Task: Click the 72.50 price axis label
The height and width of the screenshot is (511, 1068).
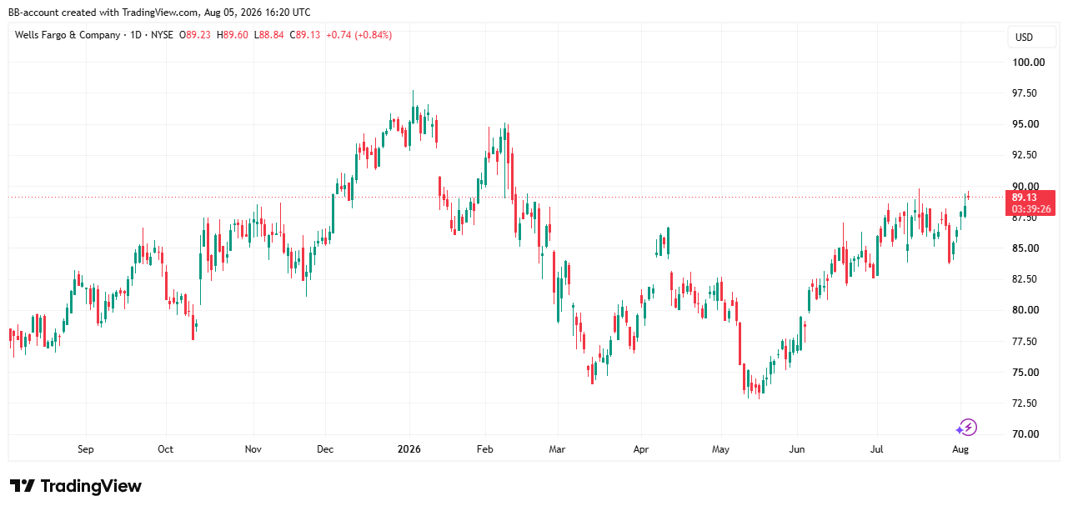Action: coord(1025,403)
